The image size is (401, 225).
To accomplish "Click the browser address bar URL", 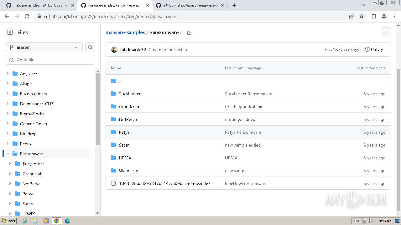I will click(x=110, y=16).
